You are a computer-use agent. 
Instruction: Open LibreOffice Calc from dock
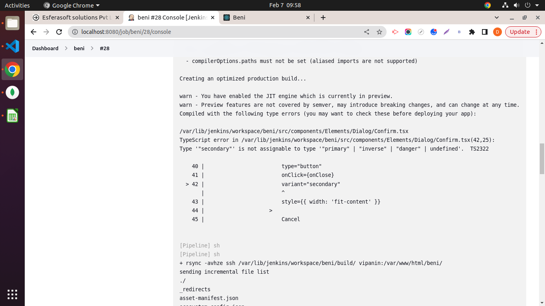[x=12, y=116]
